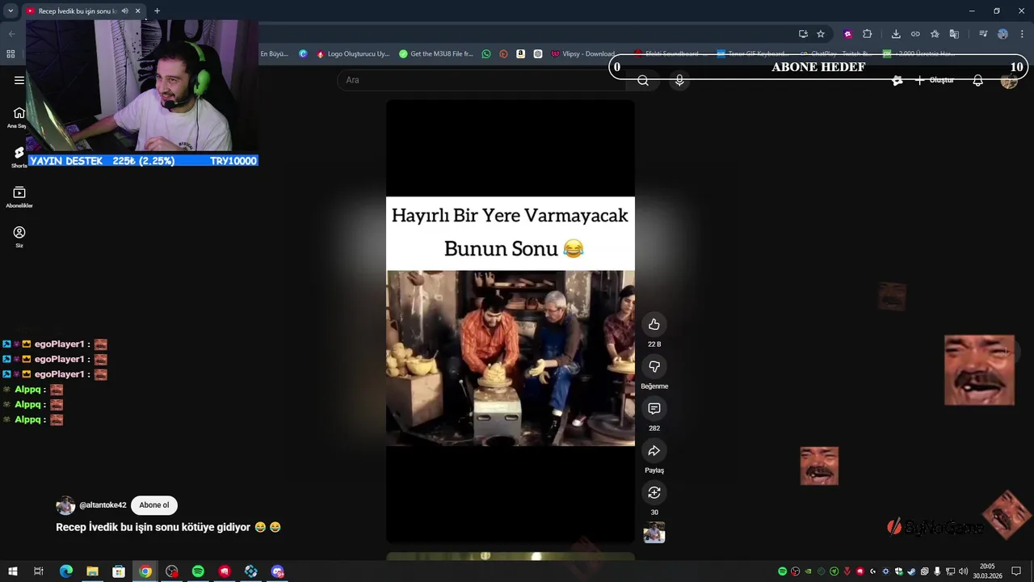Open the Amazon bookmark icon
The image size is (1034, 582).
pyautogui.click(x=520, y=54)
